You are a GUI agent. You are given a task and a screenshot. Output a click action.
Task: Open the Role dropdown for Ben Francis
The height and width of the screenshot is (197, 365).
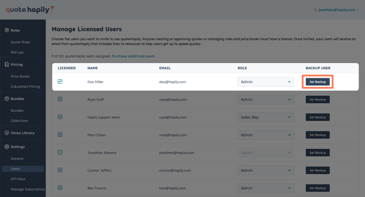pyautogui.click(x=266, y=188)
